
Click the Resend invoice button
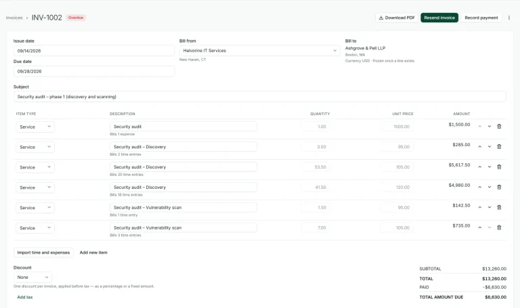439,18
